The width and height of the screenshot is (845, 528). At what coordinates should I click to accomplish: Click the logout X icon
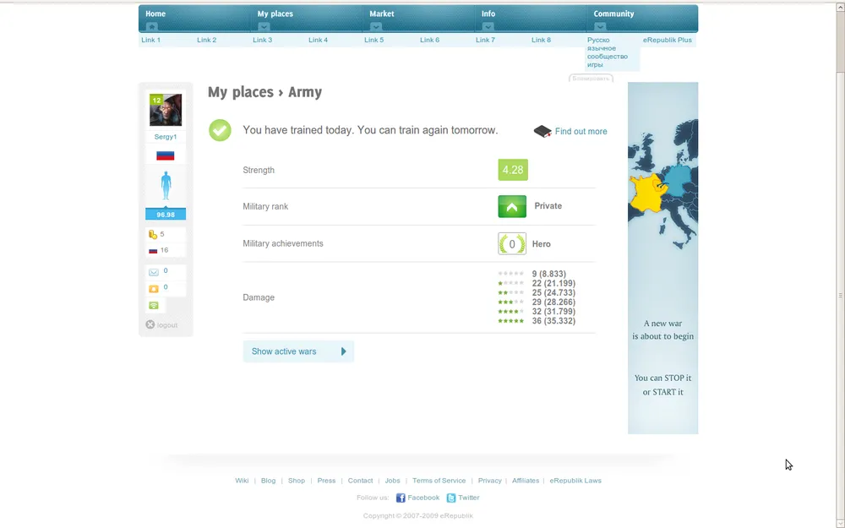pyautogui.click(x=150, y=325)
